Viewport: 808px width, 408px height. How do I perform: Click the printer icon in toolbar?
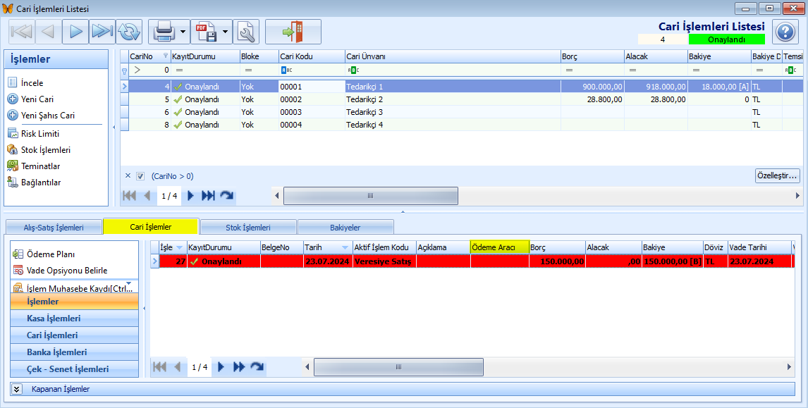tap(165, 32)
